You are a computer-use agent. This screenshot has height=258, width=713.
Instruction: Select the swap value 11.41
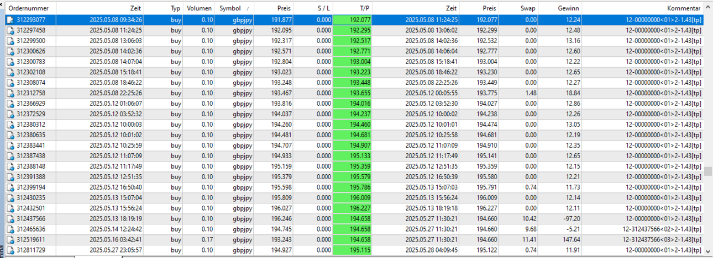[528, 239]
